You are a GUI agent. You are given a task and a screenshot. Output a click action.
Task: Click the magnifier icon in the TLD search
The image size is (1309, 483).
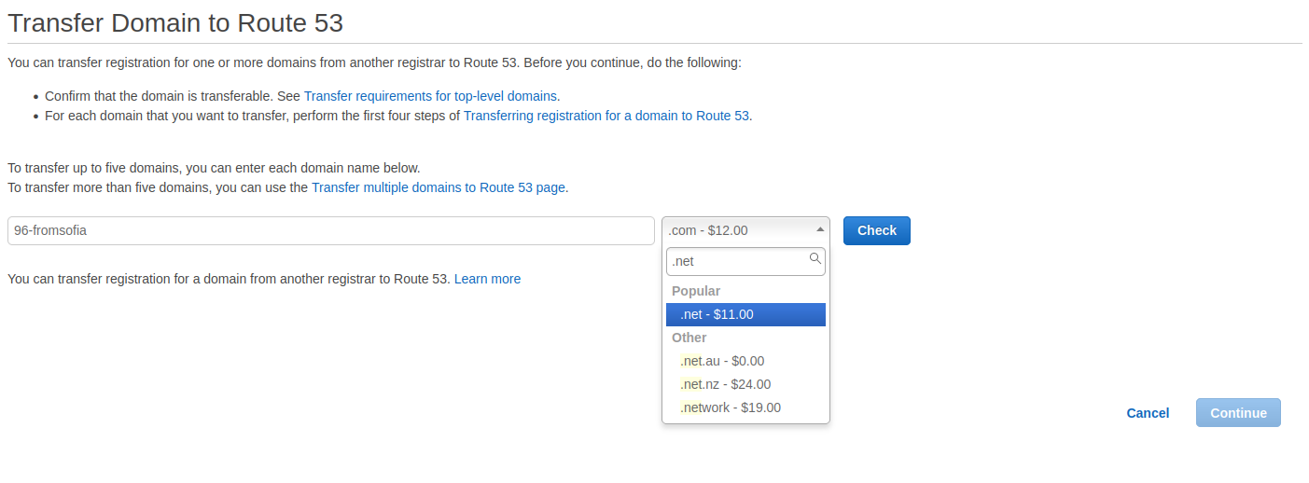(815, 259)
